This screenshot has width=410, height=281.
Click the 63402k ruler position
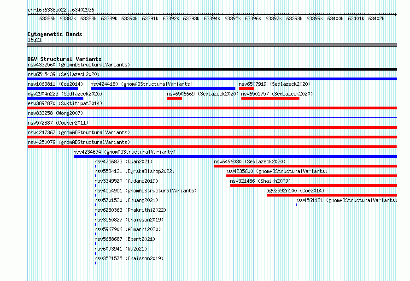(x=376, y=18)
